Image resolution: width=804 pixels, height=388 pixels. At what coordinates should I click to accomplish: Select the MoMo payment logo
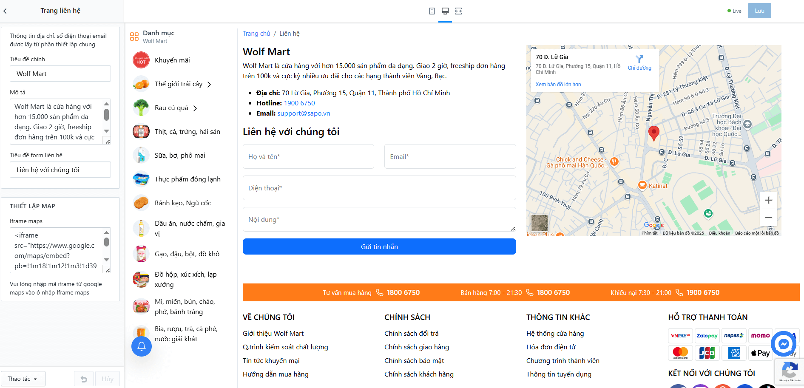point(760,336)
